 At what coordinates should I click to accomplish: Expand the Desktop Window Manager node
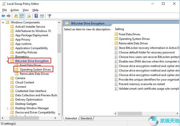(7, 108)
